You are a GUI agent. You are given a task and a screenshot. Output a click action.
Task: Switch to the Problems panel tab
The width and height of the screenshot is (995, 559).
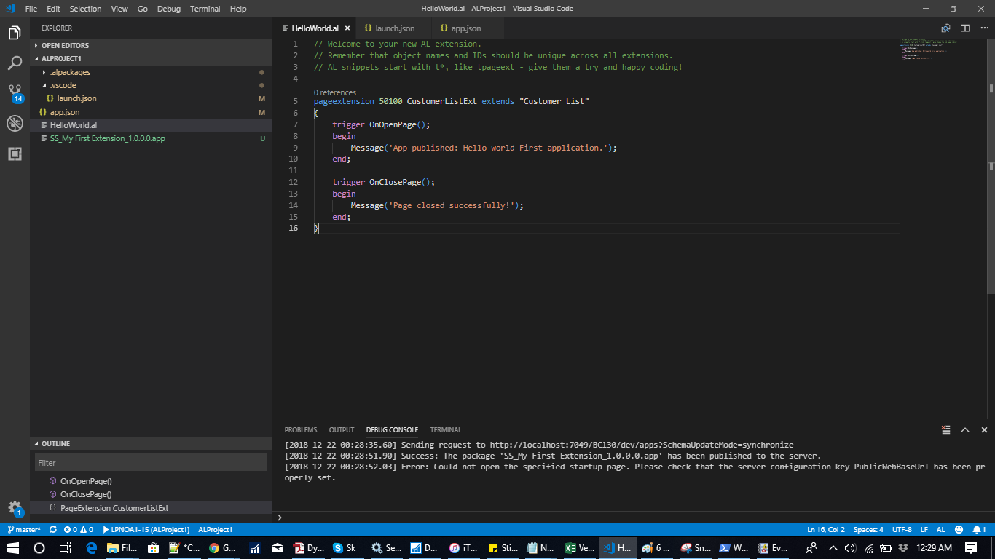coord(300,430)
